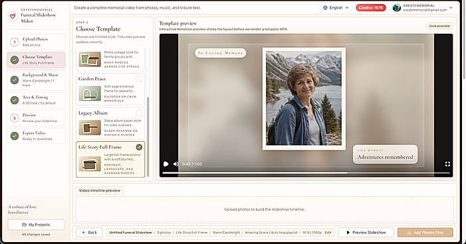Click the globe icon beside English
Screen dimensions: 466x244
(325, 8)
